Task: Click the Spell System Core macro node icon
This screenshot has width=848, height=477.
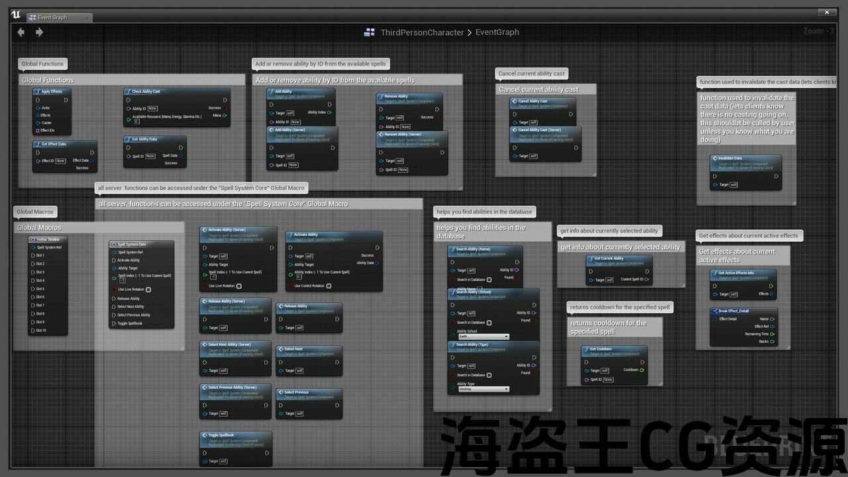Action: click(x=113, y=244)
